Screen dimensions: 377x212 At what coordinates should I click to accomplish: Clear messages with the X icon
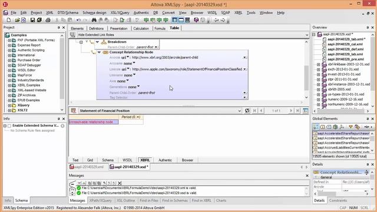[x=120, y=183]
